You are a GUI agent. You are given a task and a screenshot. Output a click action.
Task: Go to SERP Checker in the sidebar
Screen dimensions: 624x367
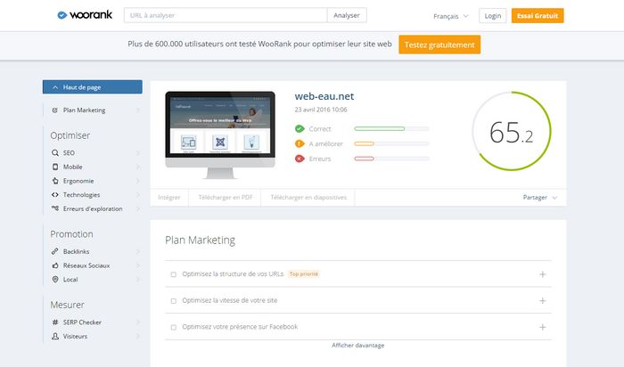pyautogui.click(x=82, y=322)
